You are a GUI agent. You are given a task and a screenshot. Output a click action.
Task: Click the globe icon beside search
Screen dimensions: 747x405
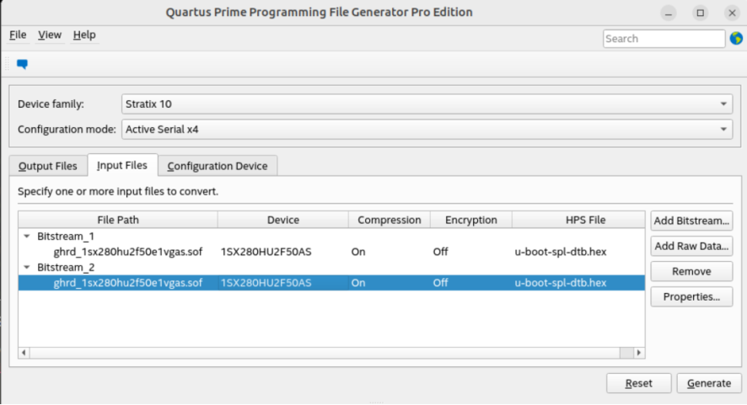point(734,39)
